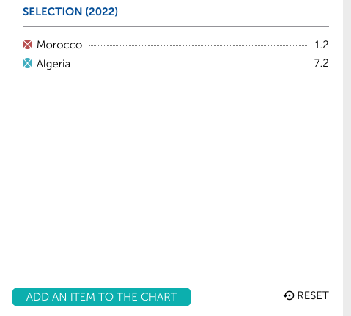Click the vertical scrollbar track at right

tap(347, 158)
